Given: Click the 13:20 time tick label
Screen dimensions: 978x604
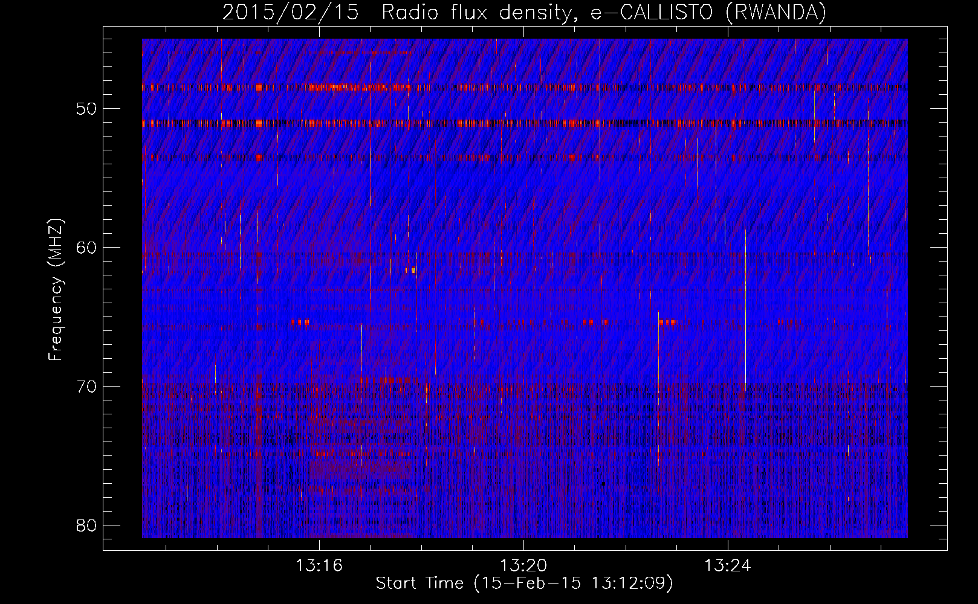Looking at the screenshot, I should pyautogui.click(x=523, y=565).
